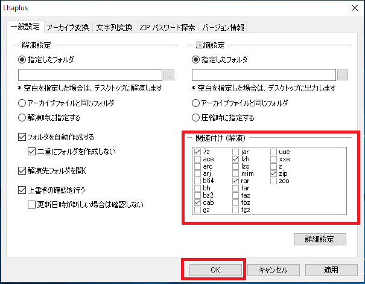Viewport: 365px width, 284px height.
Task: Uncheck the cab association
Action: pos(197,202)
